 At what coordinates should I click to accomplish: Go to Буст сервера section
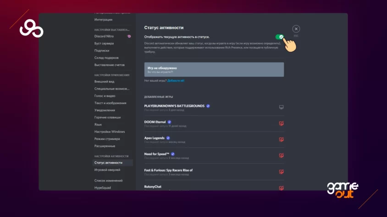104,43
